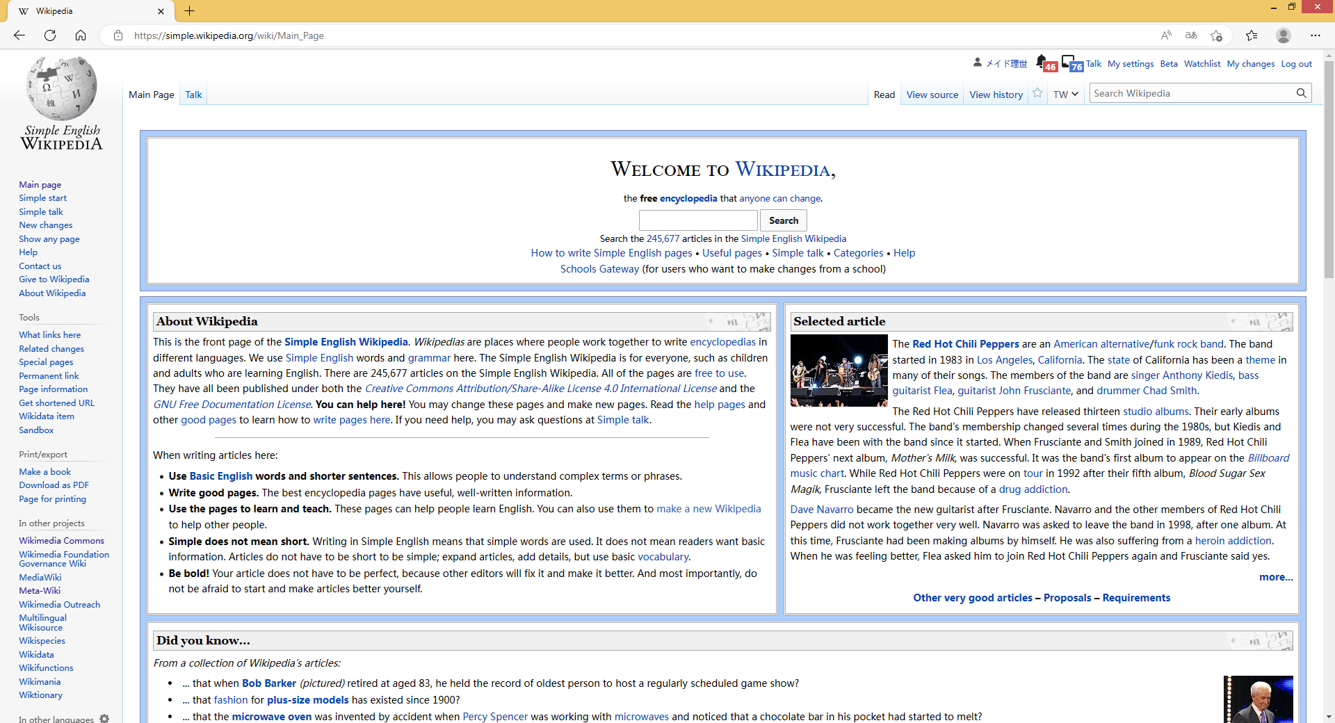Open the Red Hot Chili Peppers article link
The image size is (1335, 723).
pos(966,344)
